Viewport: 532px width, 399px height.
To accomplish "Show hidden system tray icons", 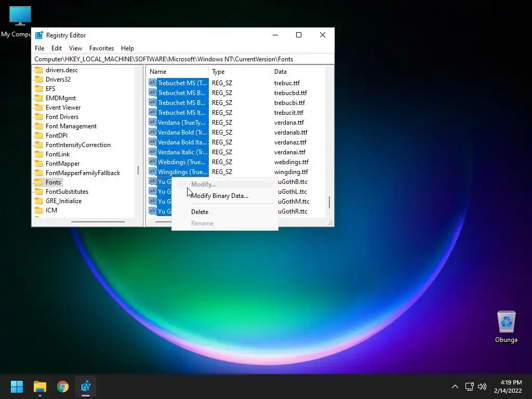I will [x=455, y=387].
